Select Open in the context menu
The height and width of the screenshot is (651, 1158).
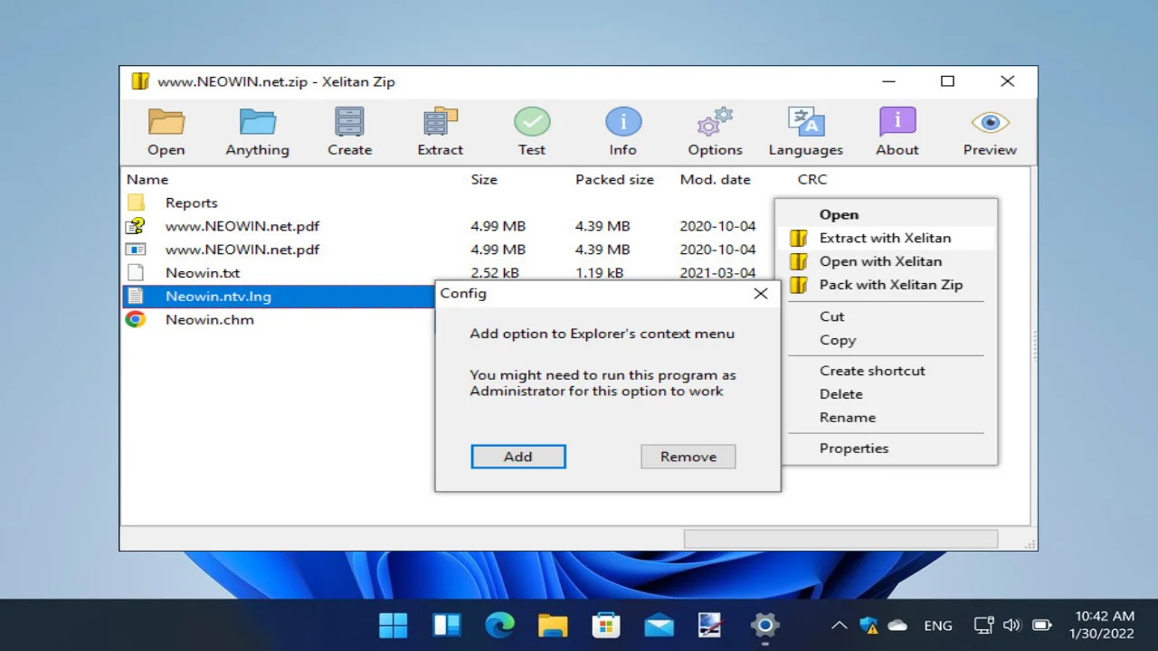(x=839, y=214)
